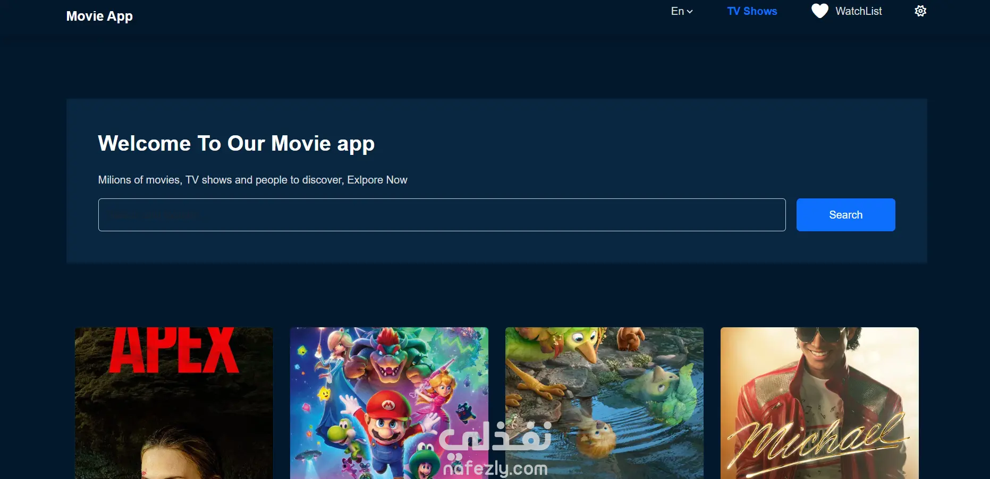This screenshot has width=990, height=479.
Task: Click the blue Search button
Action: click(845, 215)
